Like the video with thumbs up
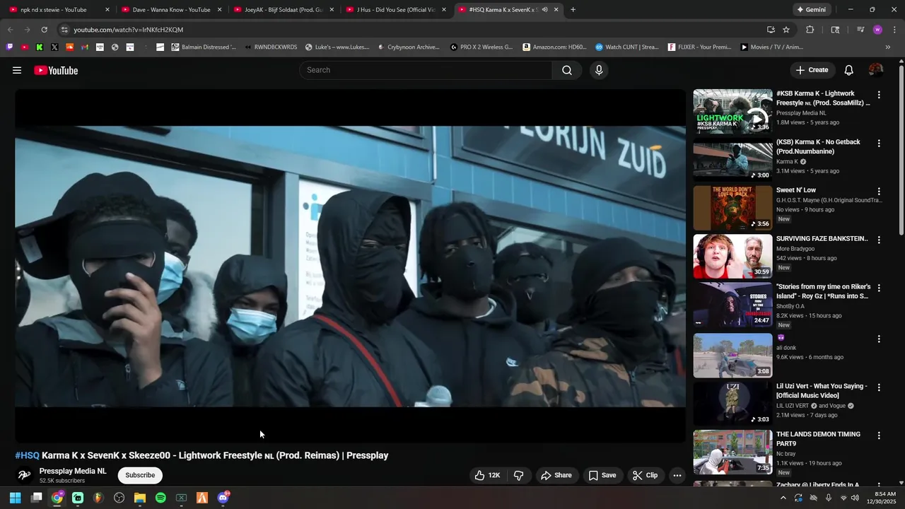This screenshot has width=905, height=509. pos(488,475)
